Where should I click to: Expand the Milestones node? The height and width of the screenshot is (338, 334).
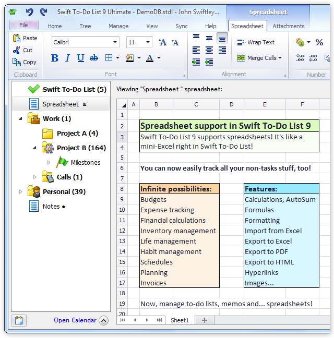click(49, 162)
